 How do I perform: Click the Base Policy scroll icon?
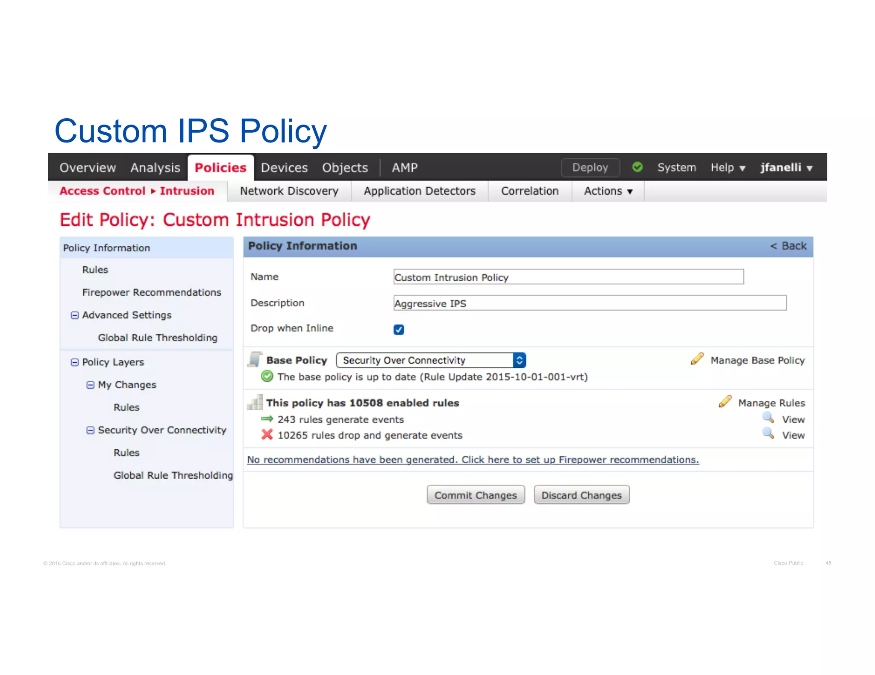(255, 359)
